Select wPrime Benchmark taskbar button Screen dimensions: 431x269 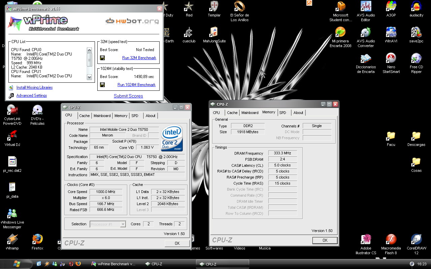coord(113,264)
